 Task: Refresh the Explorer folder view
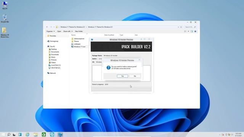[x=181, y=27]
